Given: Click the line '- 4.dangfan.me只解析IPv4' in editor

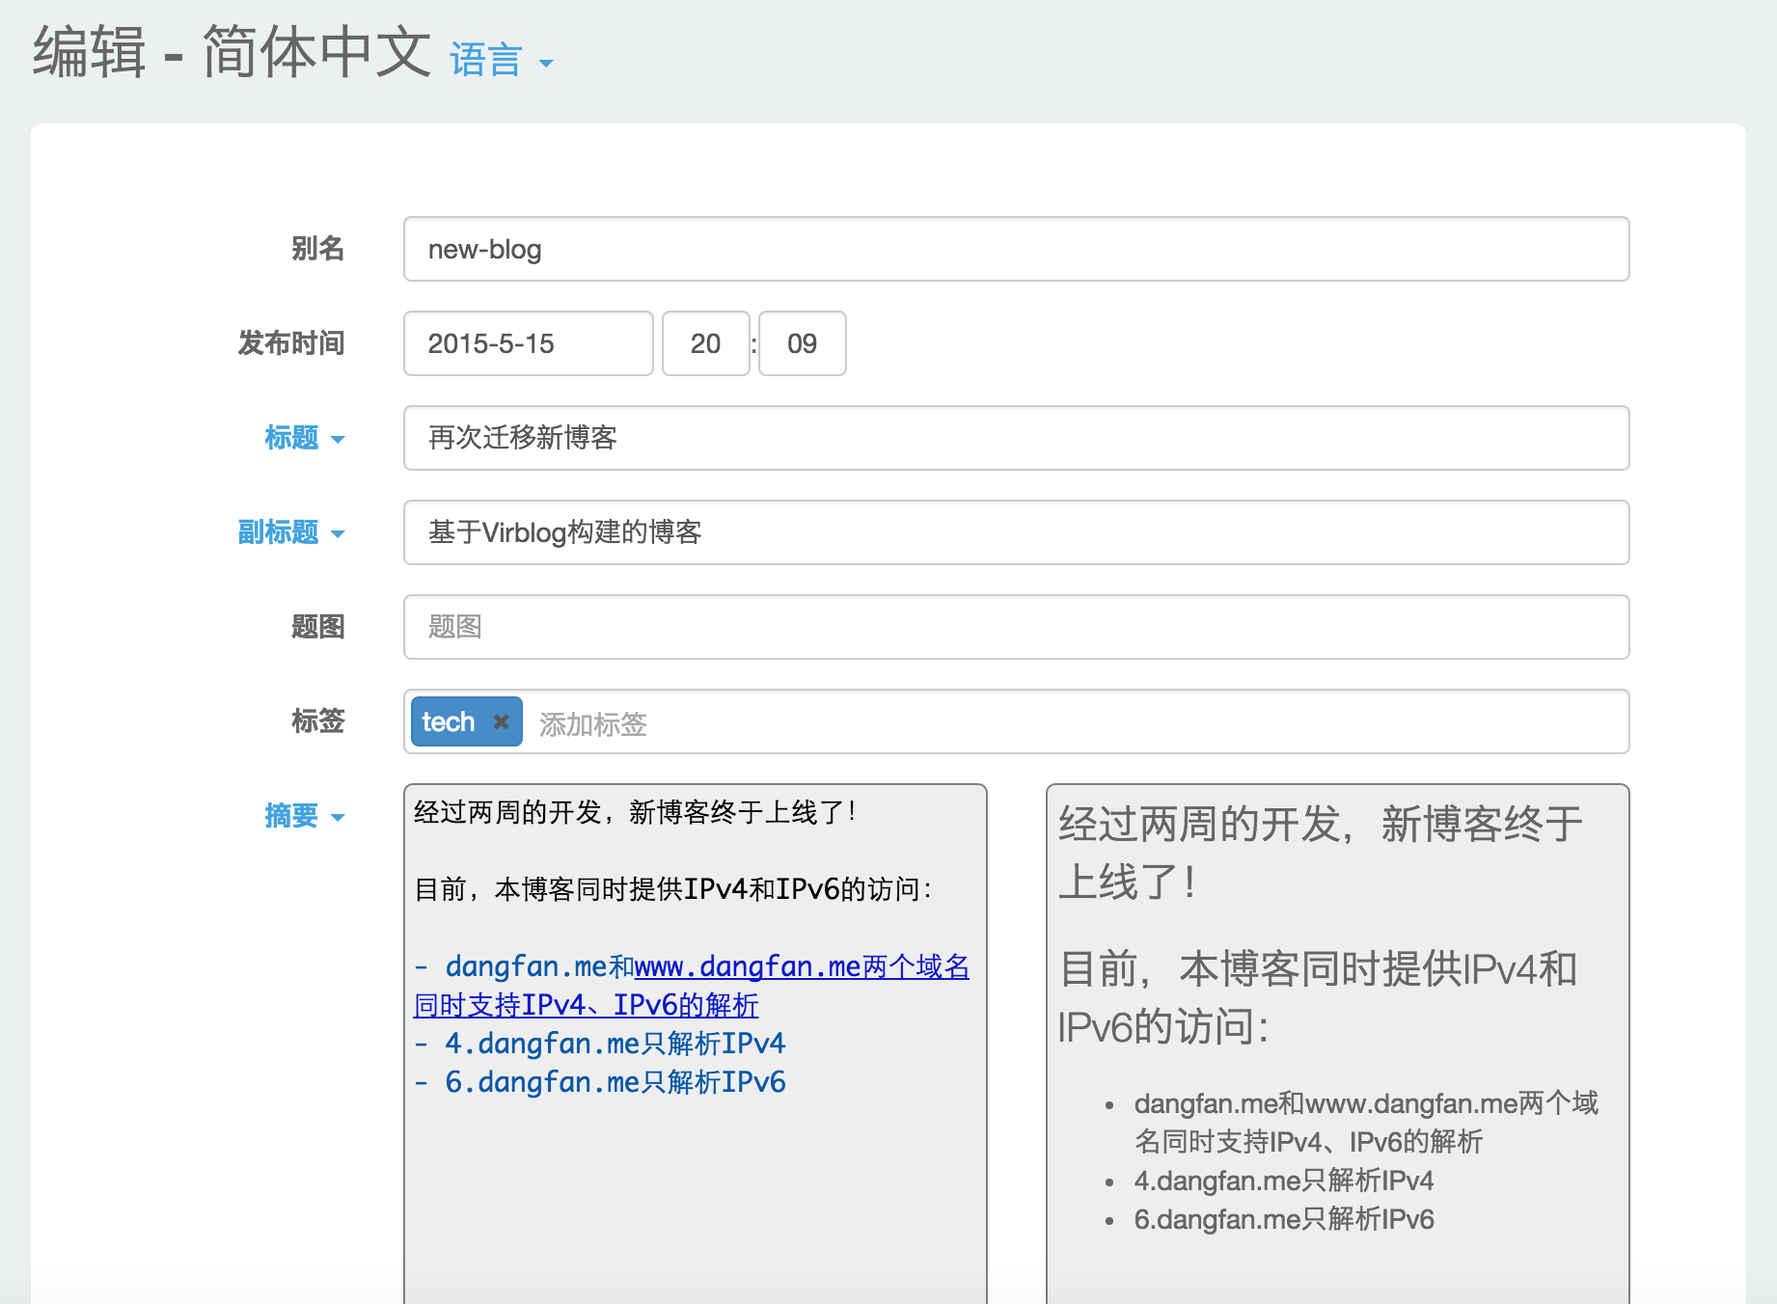Looking at the screenshot, I should [x=600, y=1044].
